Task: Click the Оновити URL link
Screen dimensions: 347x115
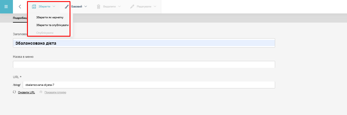Action: click(26, 92)
